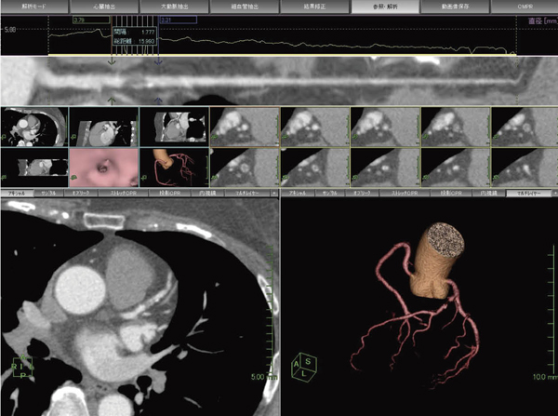Pick the first vessel cross-section thumbnail
The image size is (558, 416).
[244, 125]
